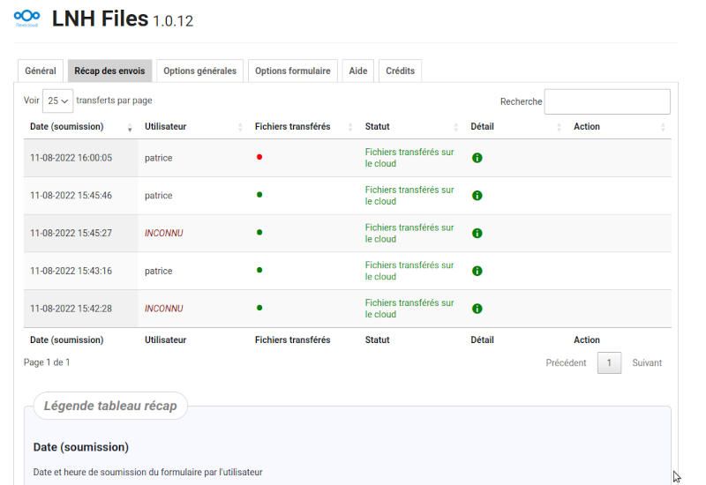The image size is (706, 485).
Task: Select the Récap des envois tab
Action: pyautogui.click(x=109, y=71)
